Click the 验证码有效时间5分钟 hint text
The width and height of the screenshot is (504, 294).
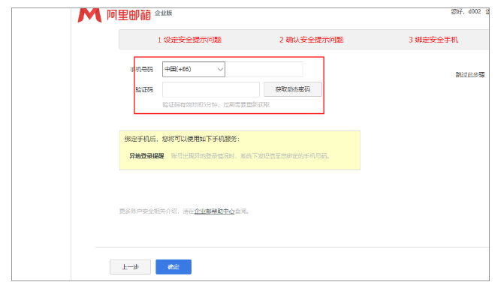216,105
